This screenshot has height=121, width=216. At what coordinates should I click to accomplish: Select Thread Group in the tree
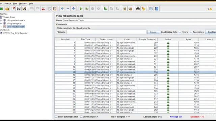tap(9, 17)
